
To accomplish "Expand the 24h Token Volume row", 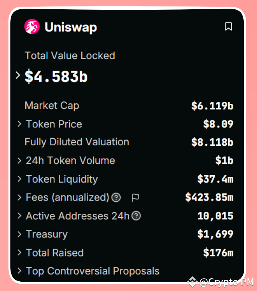I will 19,160.
